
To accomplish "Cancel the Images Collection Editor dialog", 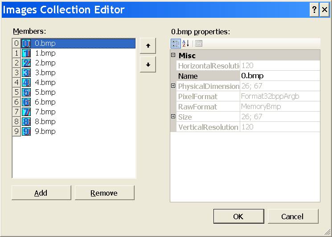I will click(293, 217).
